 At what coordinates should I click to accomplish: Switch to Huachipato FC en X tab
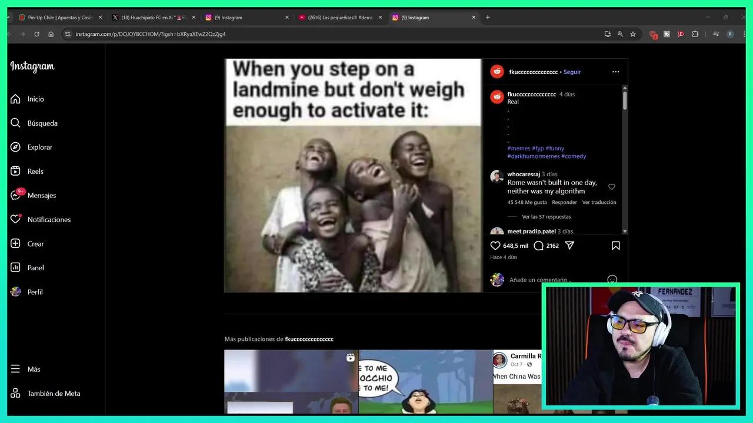[153, 18]
